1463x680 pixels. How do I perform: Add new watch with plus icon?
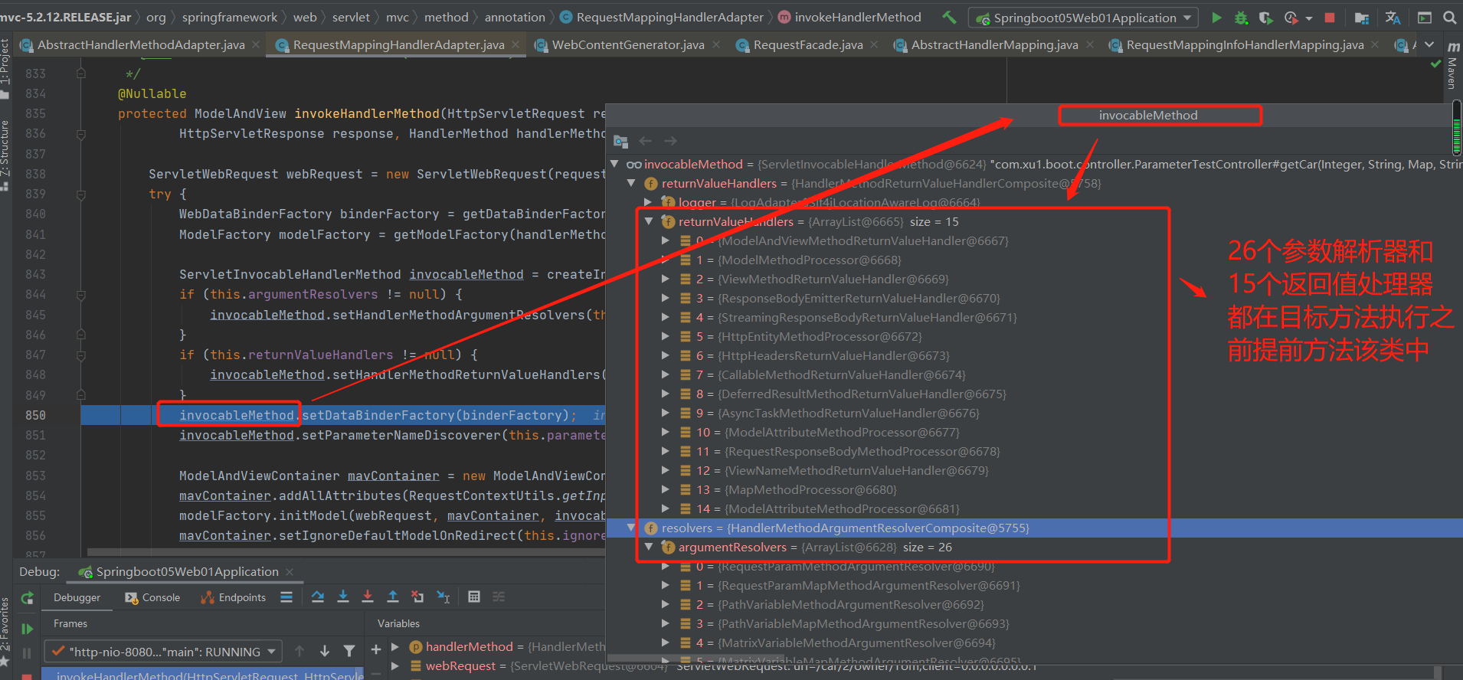(376, 649)
